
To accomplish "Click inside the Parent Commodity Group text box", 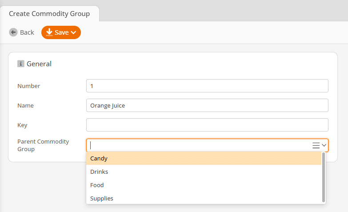I will click(x=199, y=145).
